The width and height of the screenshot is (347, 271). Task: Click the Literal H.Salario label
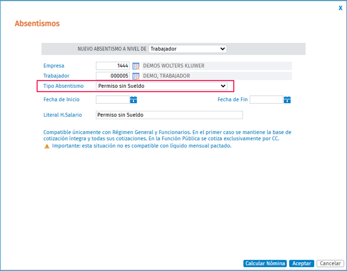pyautogui.click(x=62, y=115)
